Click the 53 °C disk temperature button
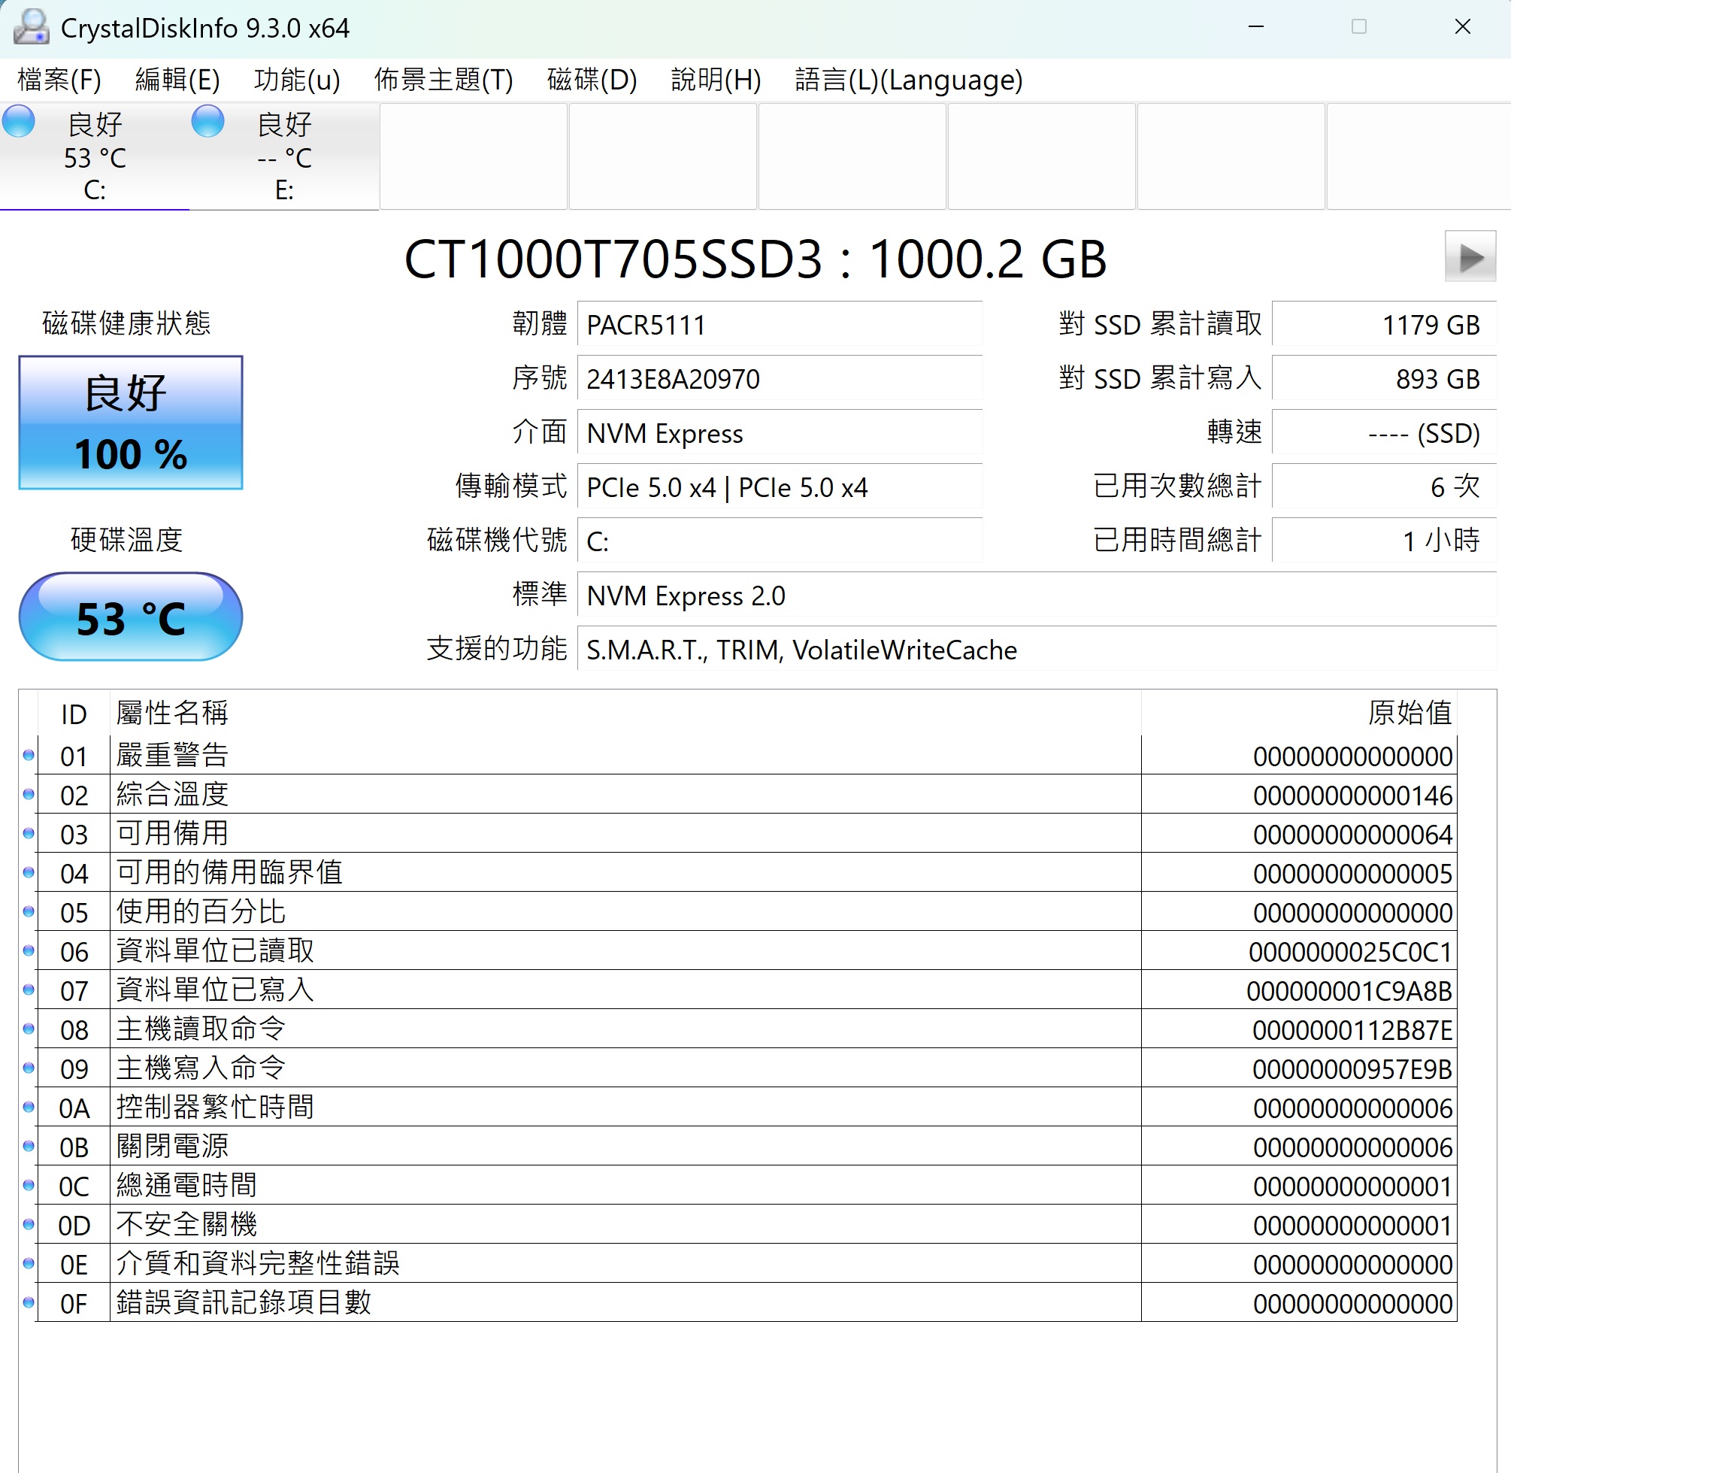 point(130,617)
